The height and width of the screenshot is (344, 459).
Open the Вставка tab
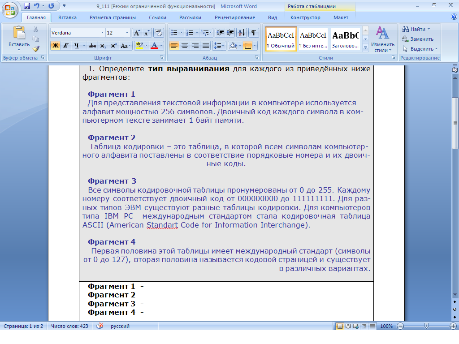coord(67,17)
